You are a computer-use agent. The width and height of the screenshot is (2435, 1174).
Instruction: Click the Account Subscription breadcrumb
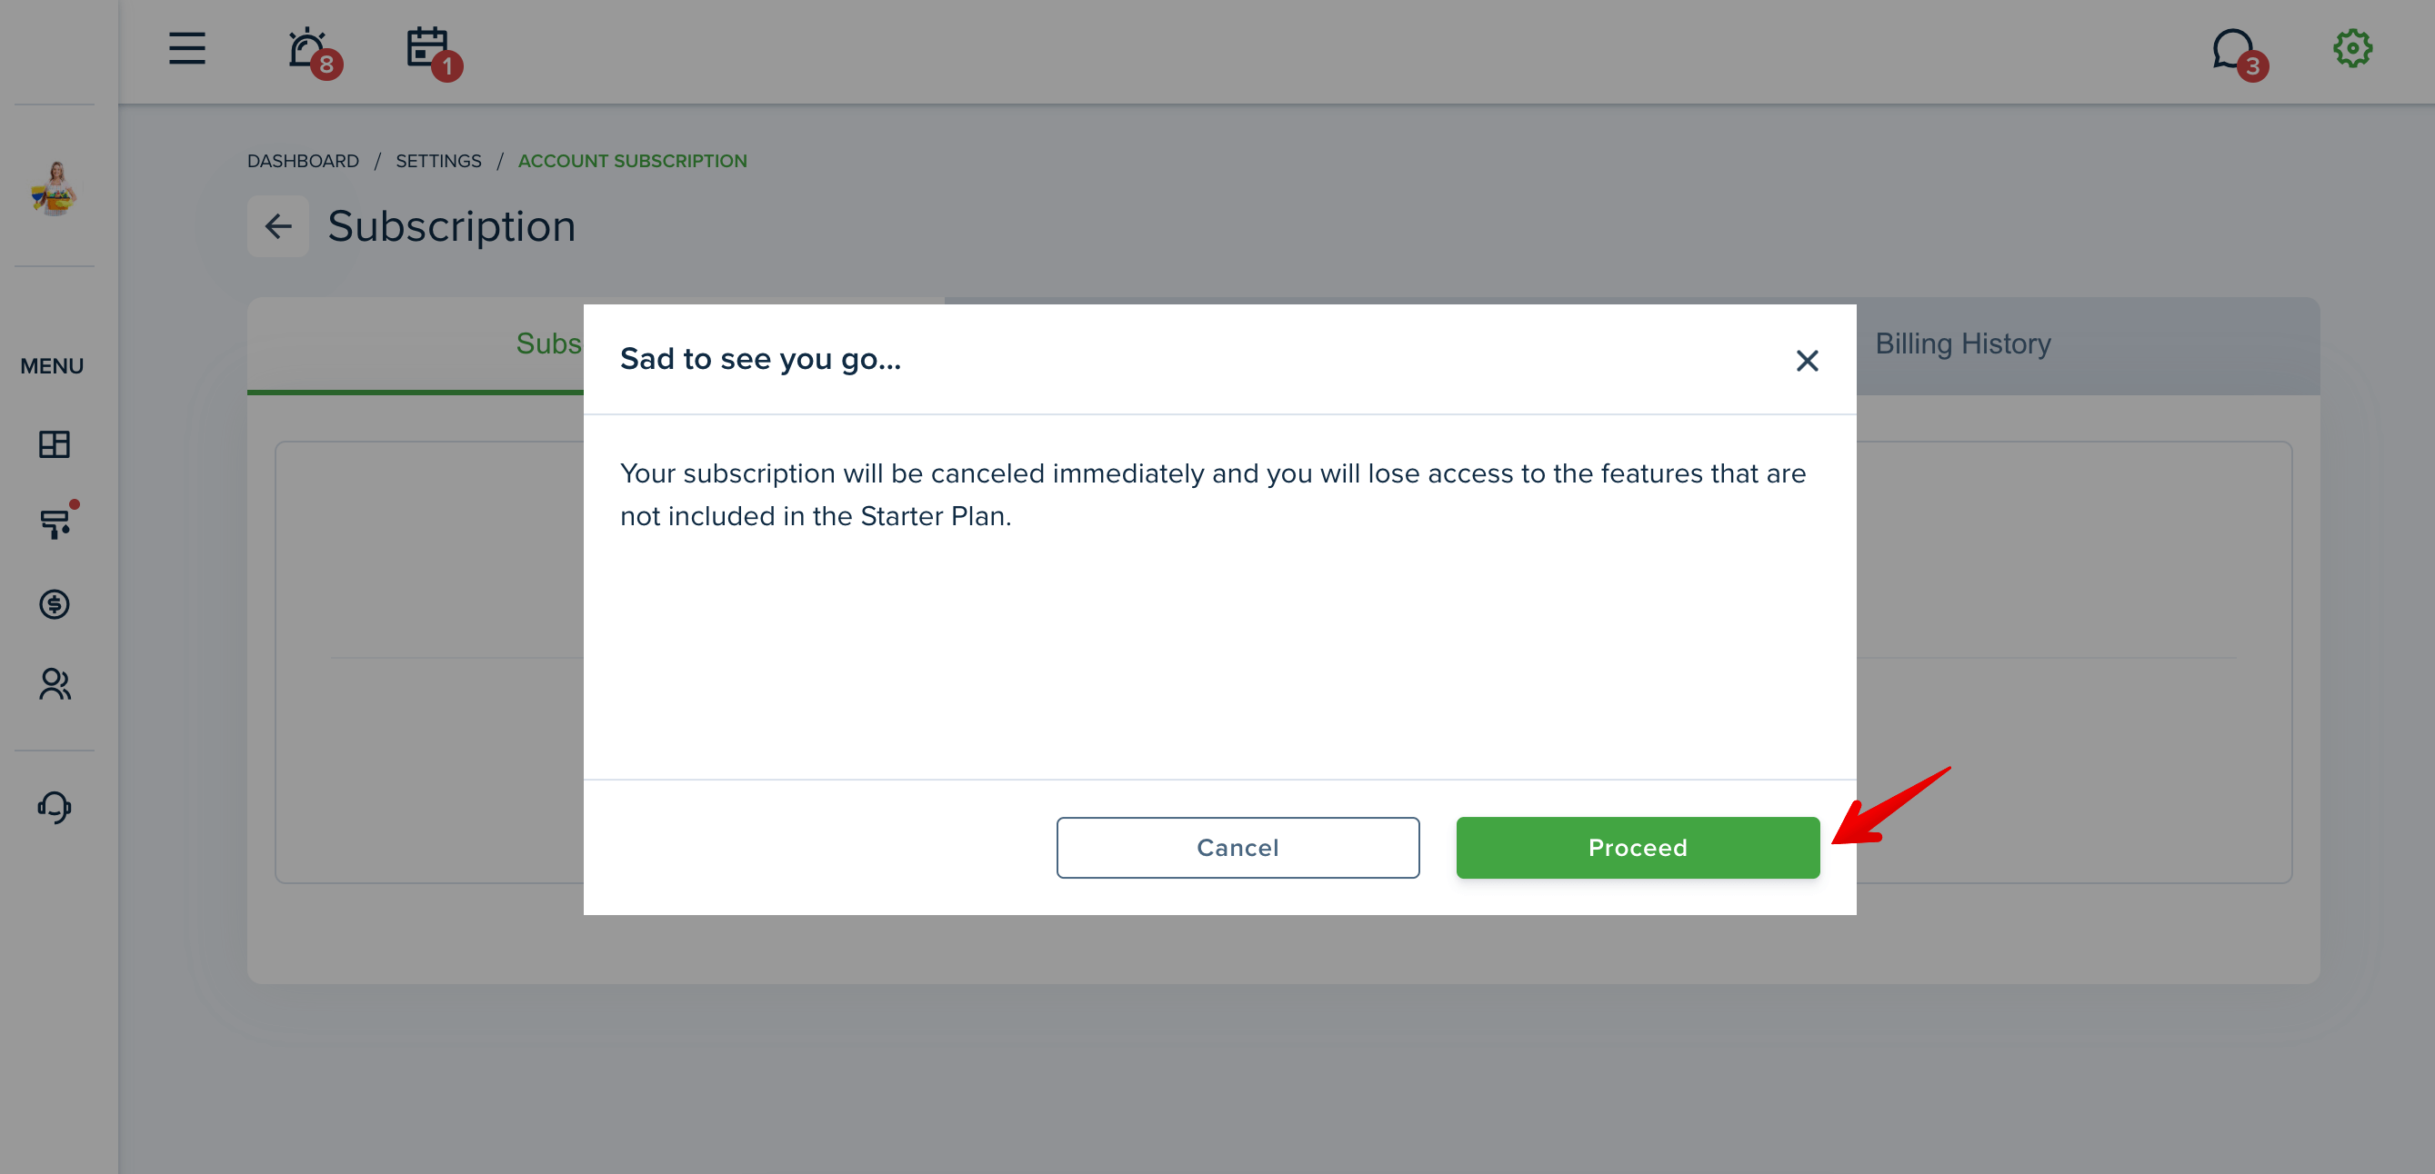(632, 161)
